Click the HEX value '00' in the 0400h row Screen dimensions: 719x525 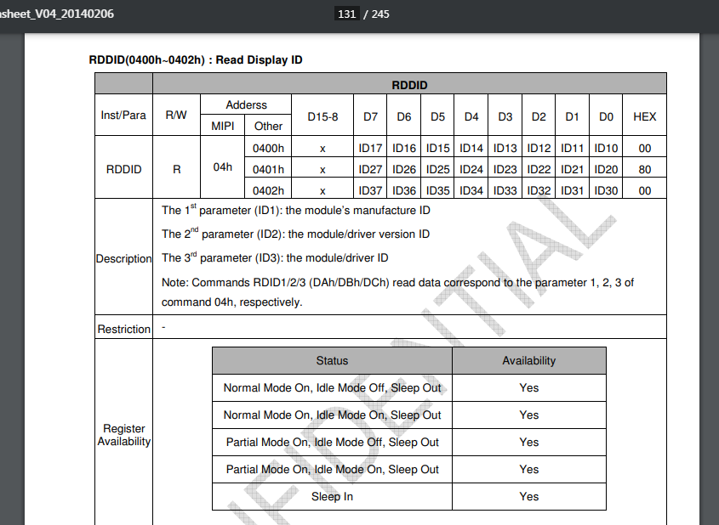645,149
